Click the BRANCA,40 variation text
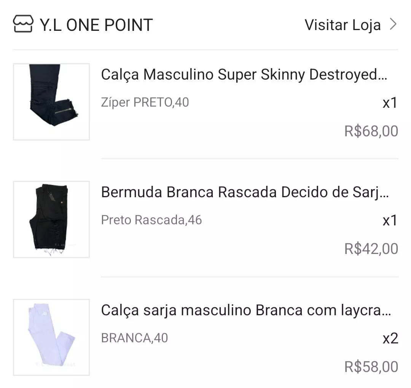 tap(134, 338)
